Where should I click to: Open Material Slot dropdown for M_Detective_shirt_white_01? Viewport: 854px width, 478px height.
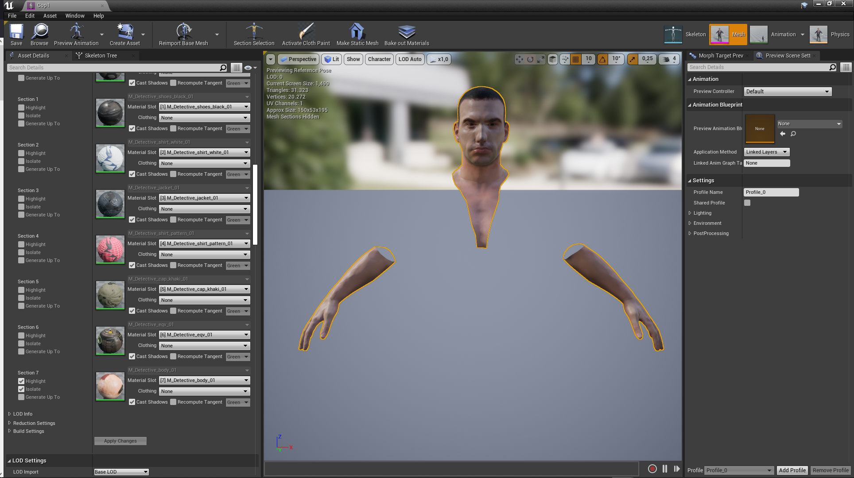(205, 152)
